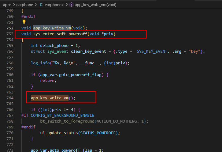Screen dimensions: 222x152
Task: Click 'sys_enter_soft_poweroff' function name
Action: tap(60, 34)
